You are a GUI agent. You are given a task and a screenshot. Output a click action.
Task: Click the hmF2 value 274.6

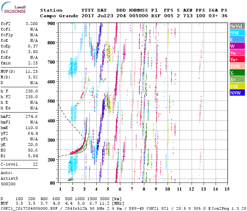[x=31, y=116]
